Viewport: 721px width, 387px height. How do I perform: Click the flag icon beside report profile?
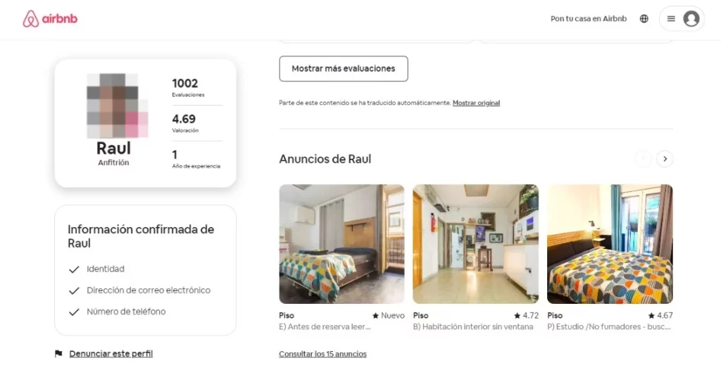pyautogui.click(x=58, y=354)
